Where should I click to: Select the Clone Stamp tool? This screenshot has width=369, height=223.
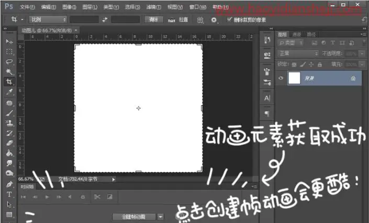coord(9,122)
